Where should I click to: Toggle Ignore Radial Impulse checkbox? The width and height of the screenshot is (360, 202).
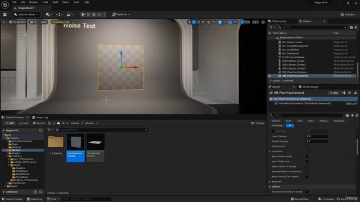click(x=307, y=157)
